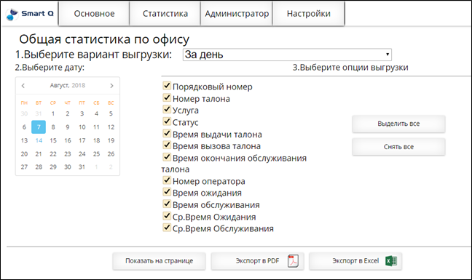The image size is (472, 280).
Task: Disable the Время ожидания option
Action: pos(167,192)
